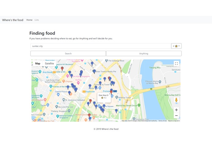
Task: Click the Padang, Singapore pin
Action: (x=69, y=111)
